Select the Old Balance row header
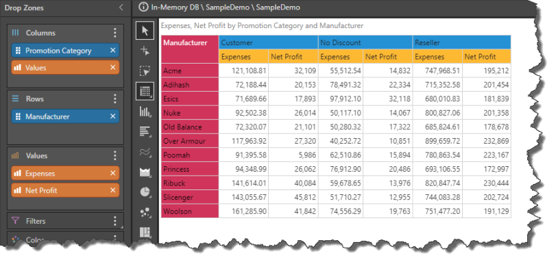556x264 pixels. [x=190, y=127]
